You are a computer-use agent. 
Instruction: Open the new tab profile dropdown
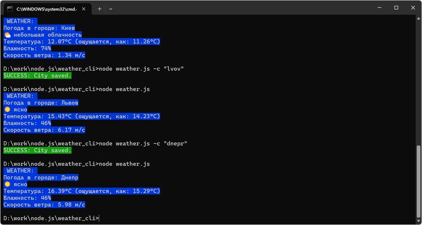tap(111, 9)
